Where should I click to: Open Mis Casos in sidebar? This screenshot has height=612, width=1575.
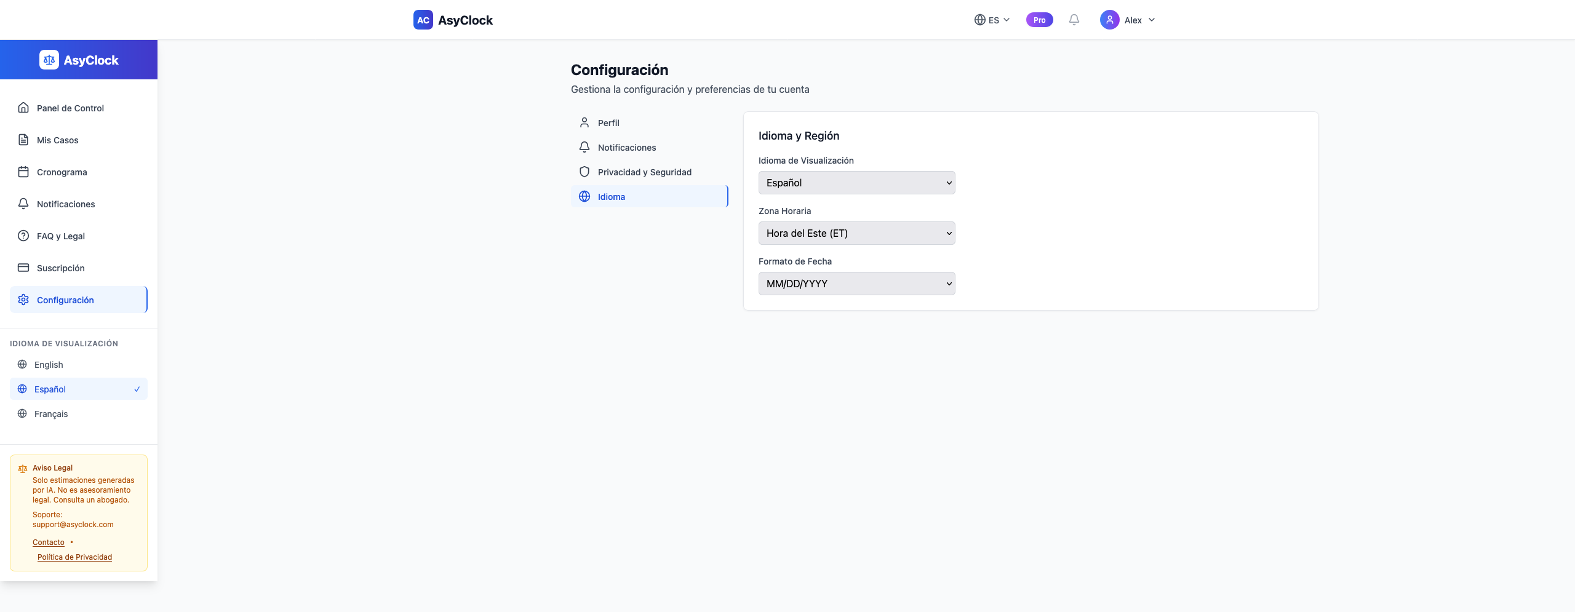coord(57,140)
